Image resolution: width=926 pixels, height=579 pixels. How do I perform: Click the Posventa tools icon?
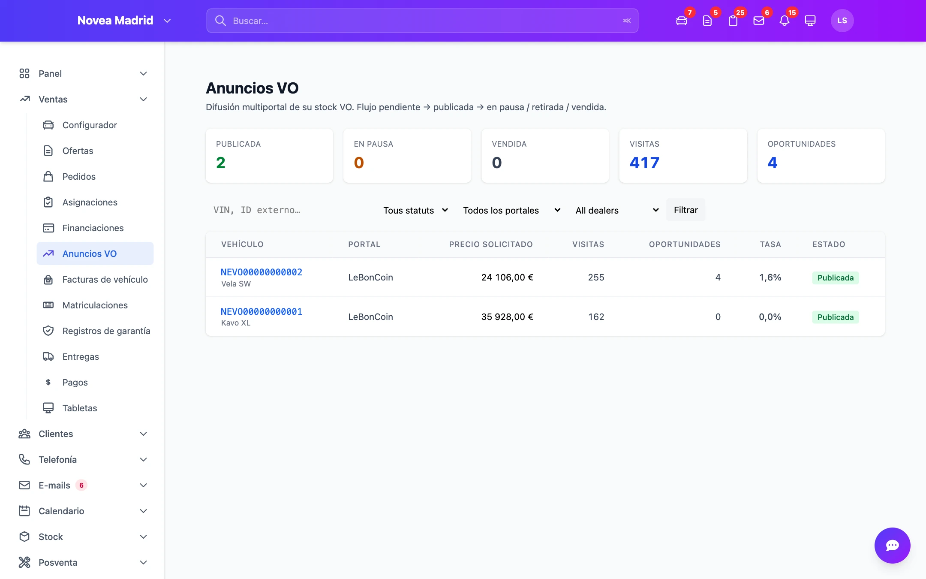point(24,562)
